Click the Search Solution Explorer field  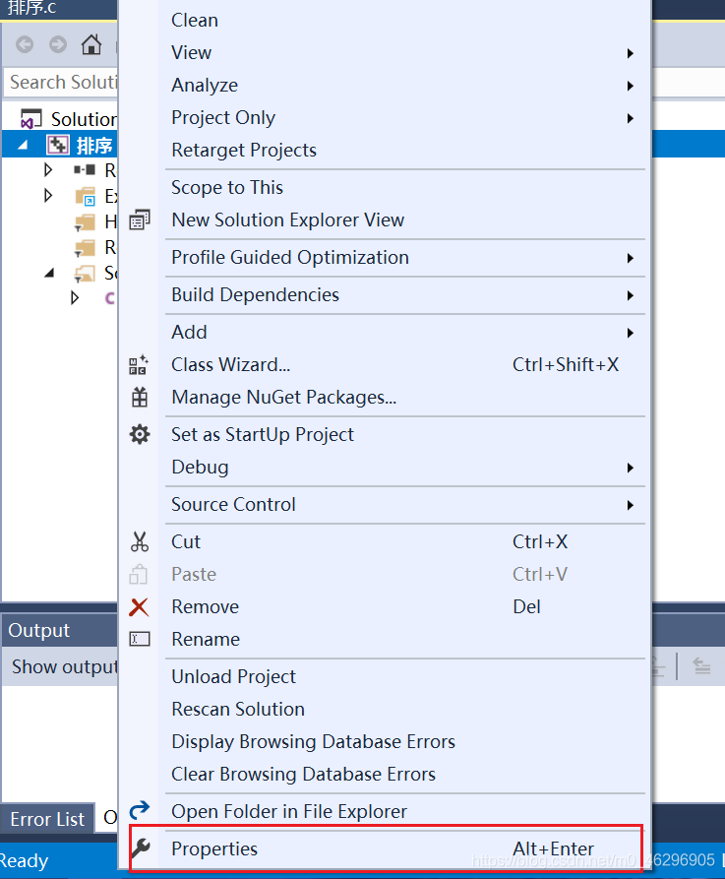click(x=61, y=82)
